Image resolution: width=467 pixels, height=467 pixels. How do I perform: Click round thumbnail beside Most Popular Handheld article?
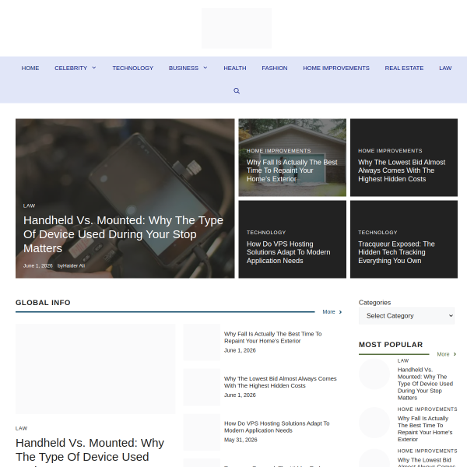[x=374, y=374]
